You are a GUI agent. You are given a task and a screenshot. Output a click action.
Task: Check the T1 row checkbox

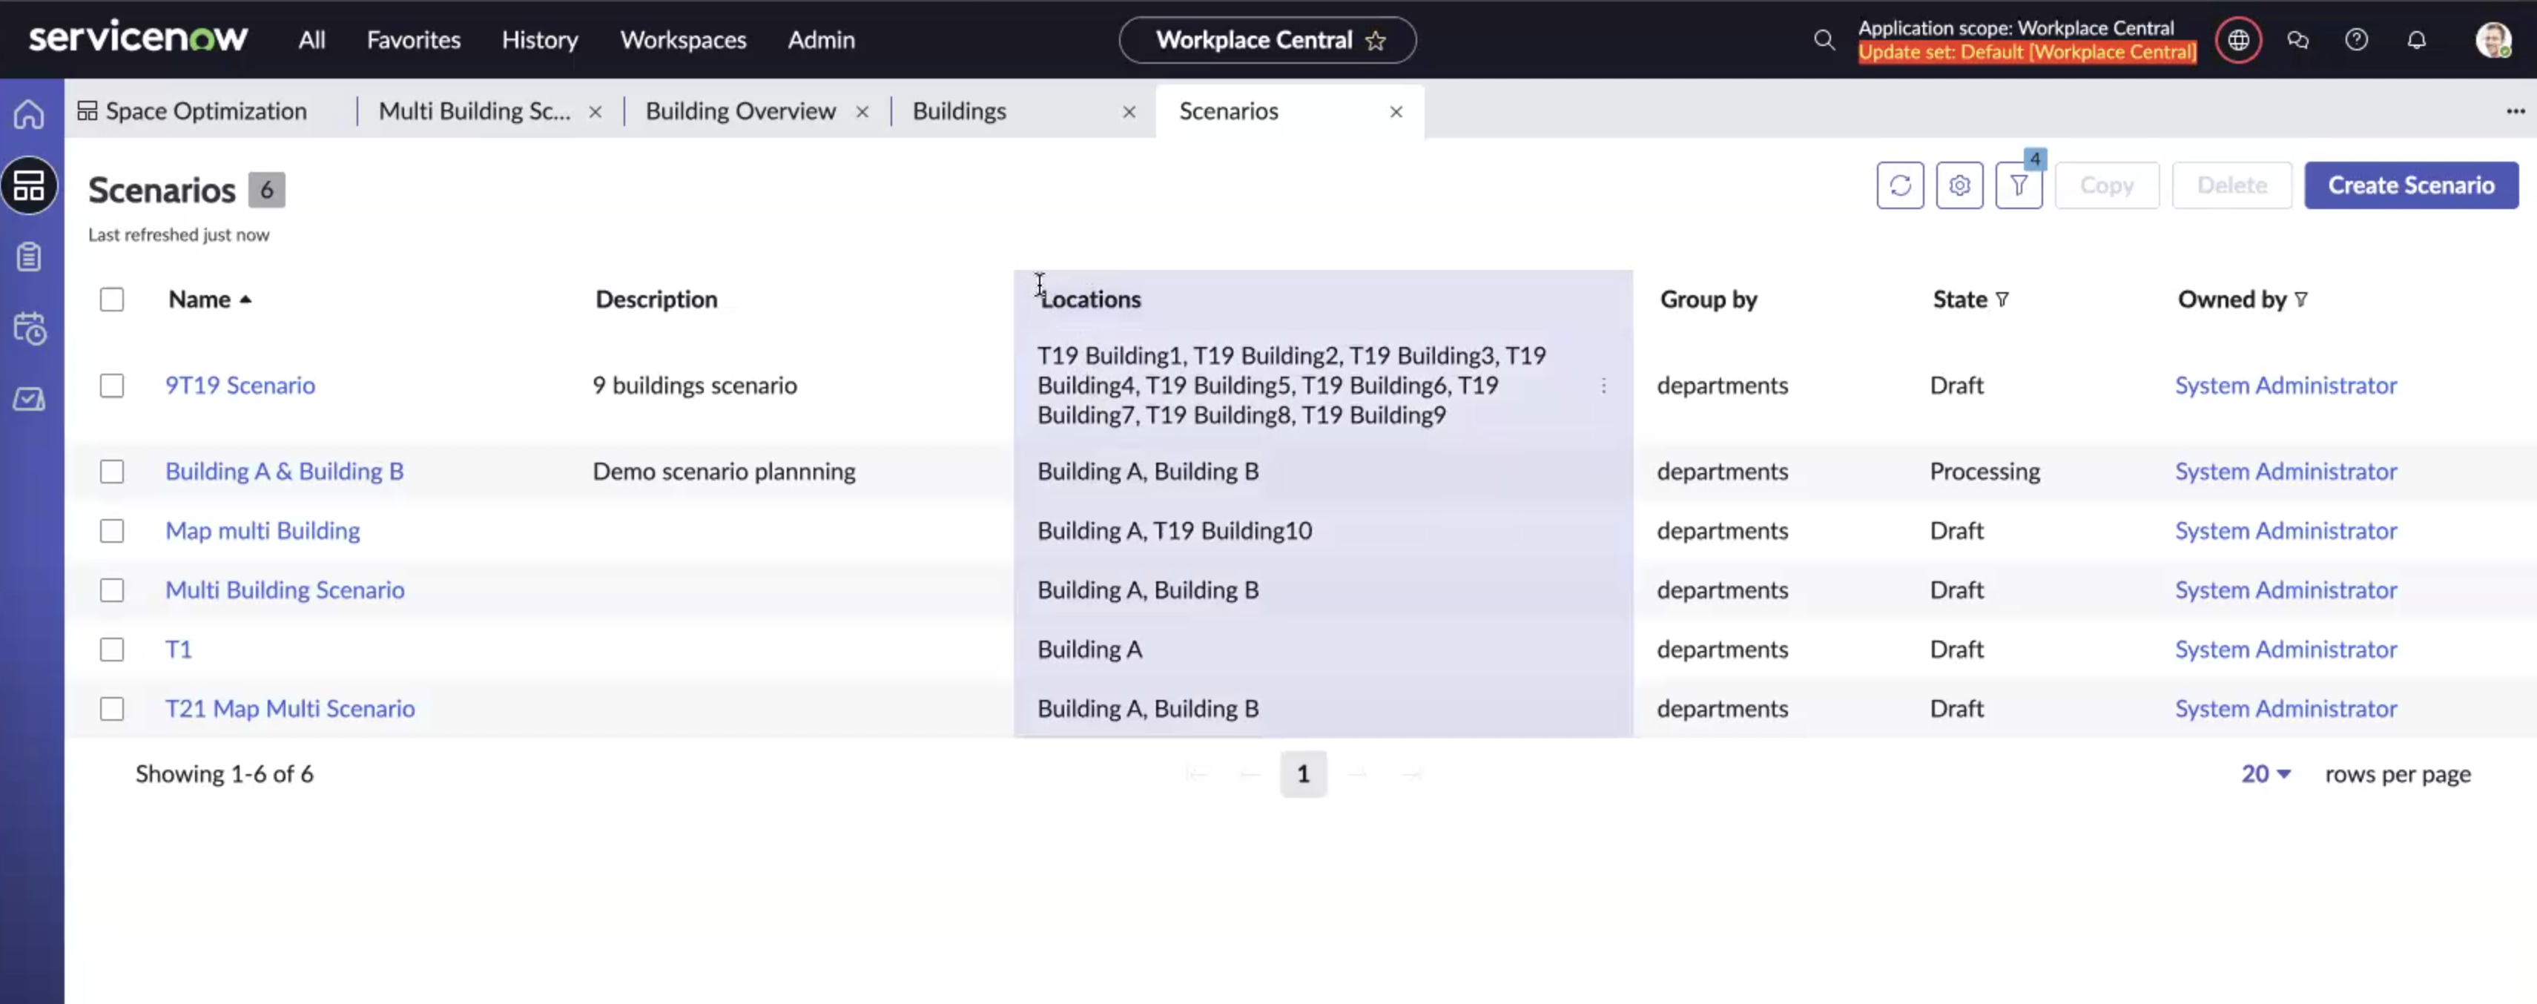(111, 650)
